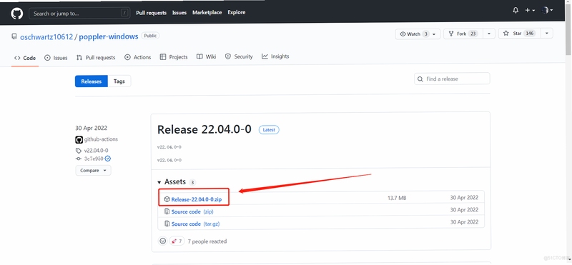This screenshot has height=265, width=572.
Task: Open the plus create-new menu
Action: coord(530,11)
